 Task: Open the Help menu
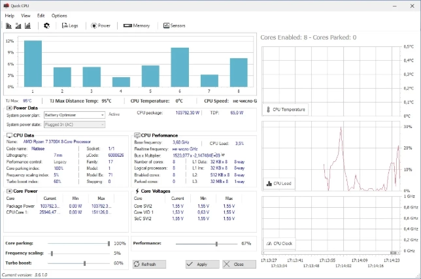click(x=9, y=15)
